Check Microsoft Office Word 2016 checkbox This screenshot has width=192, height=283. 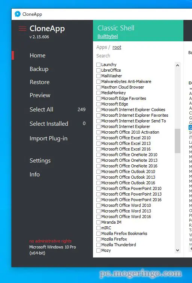(x=98, y=217)
